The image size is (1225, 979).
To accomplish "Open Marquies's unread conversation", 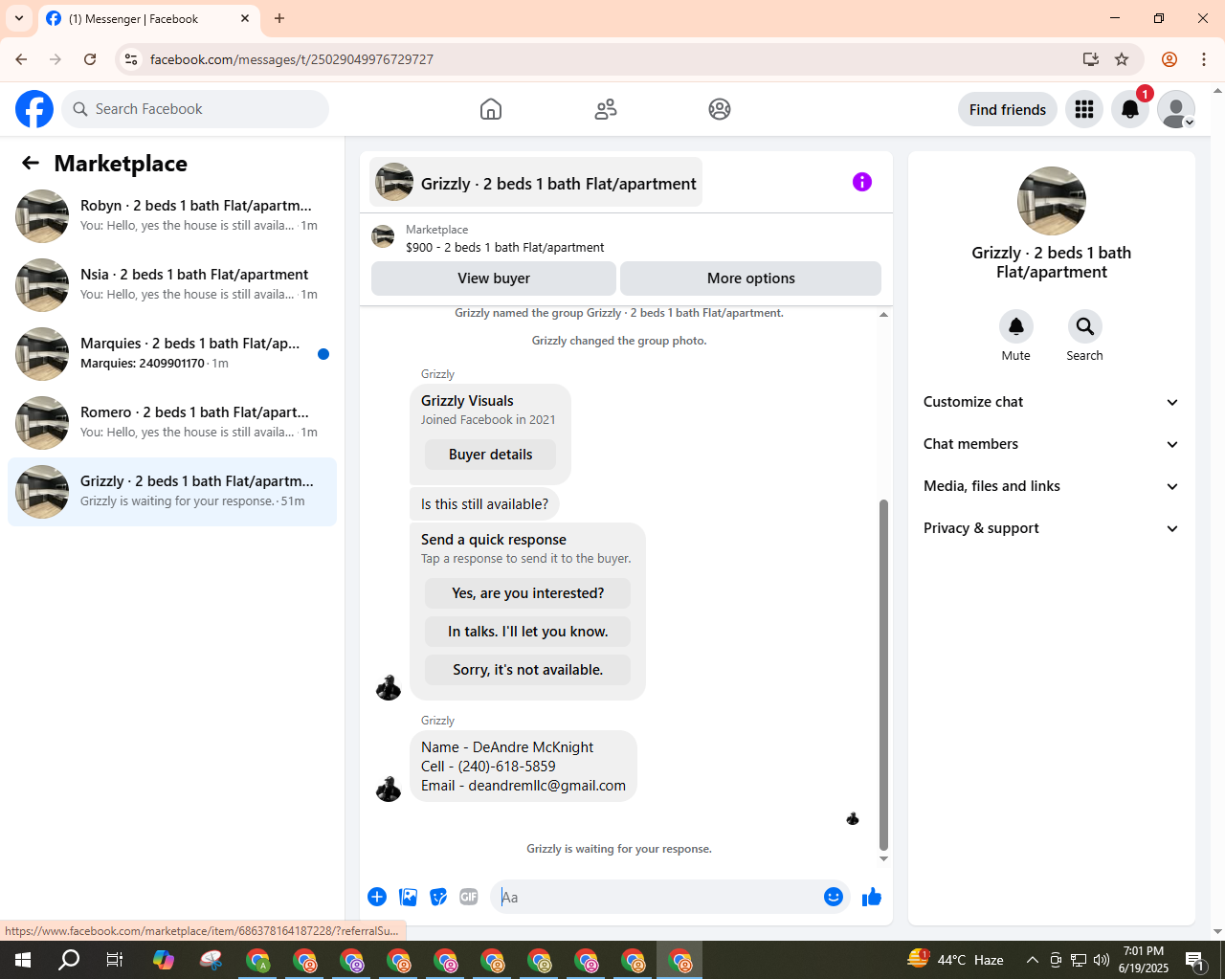I will (172, 354).
